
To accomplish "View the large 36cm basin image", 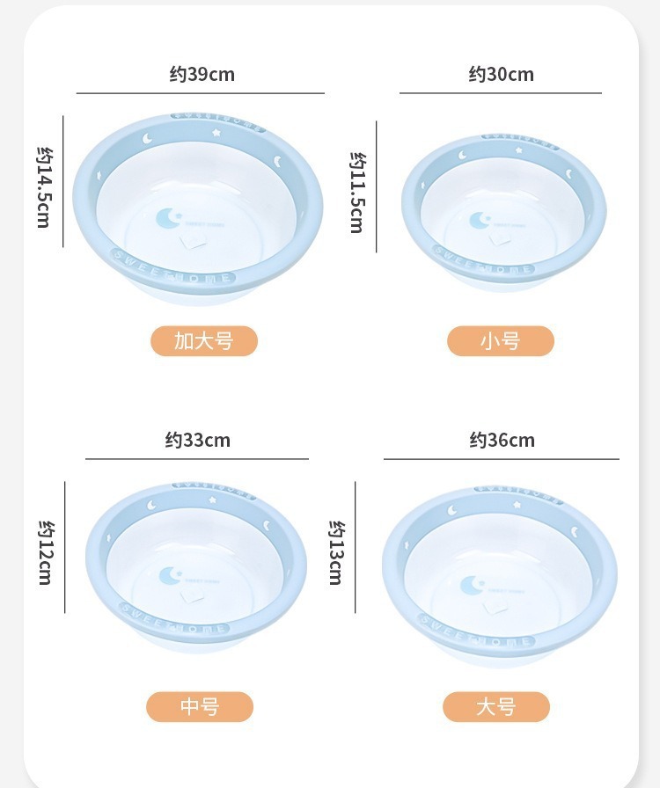I will 499,573.
